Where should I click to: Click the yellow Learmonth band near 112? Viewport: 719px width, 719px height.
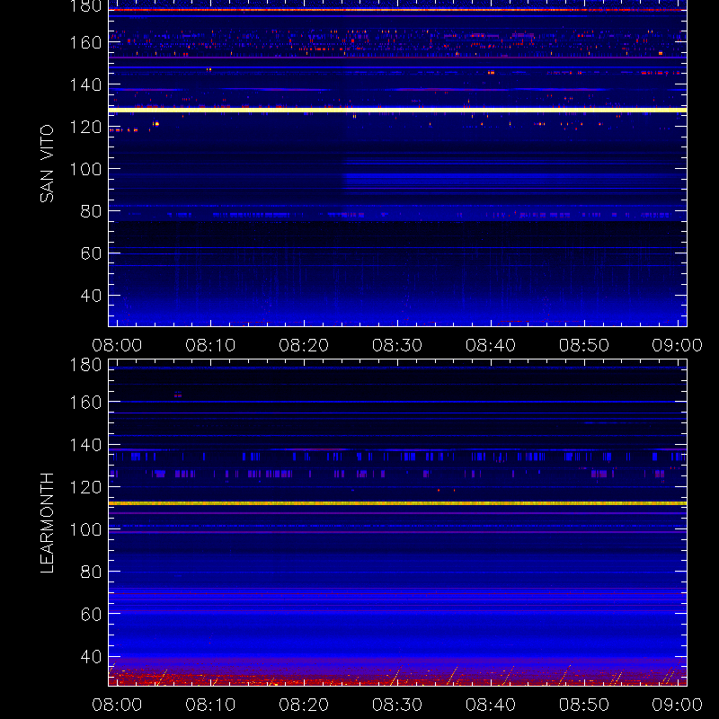(x=397, y=503)
